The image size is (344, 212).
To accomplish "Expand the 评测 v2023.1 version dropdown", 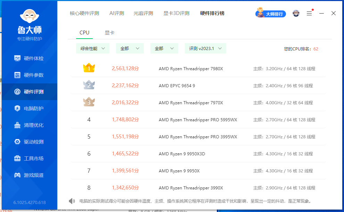I will (x=205, y=49).
